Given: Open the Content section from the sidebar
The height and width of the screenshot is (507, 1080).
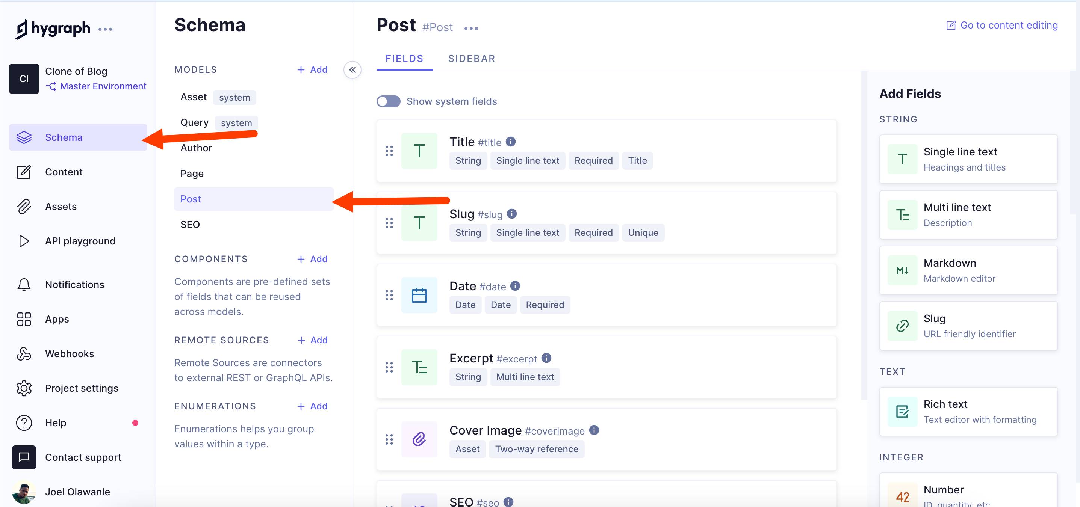Looking at the screenshot, I should (x=24, y=172).
